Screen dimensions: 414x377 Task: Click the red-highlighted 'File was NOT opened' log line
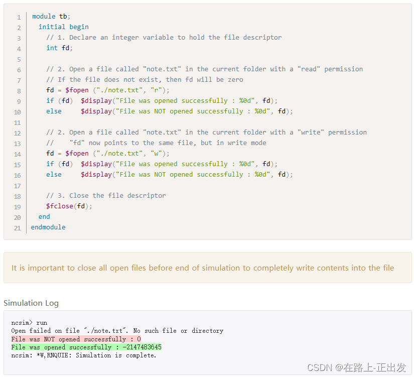pos(76,339)
